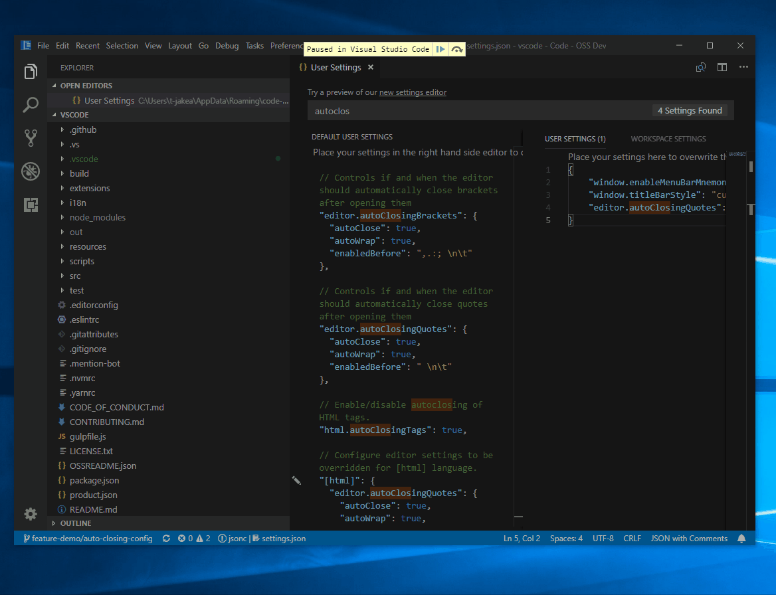Viewport: 776px width, 595px height.
Task: Open the File menu
Action: pyautogui.click(x=43, y=46)
